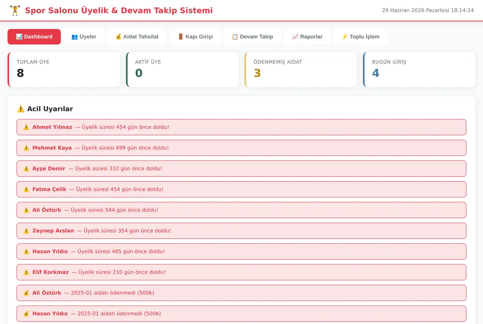Click the name Ayşe Demir in alerts
Viewport: 483px width, 324px height.
pos(49,168)
